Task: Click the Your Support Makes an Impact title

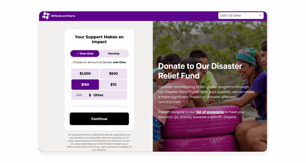Action: (x=99, y=39)
